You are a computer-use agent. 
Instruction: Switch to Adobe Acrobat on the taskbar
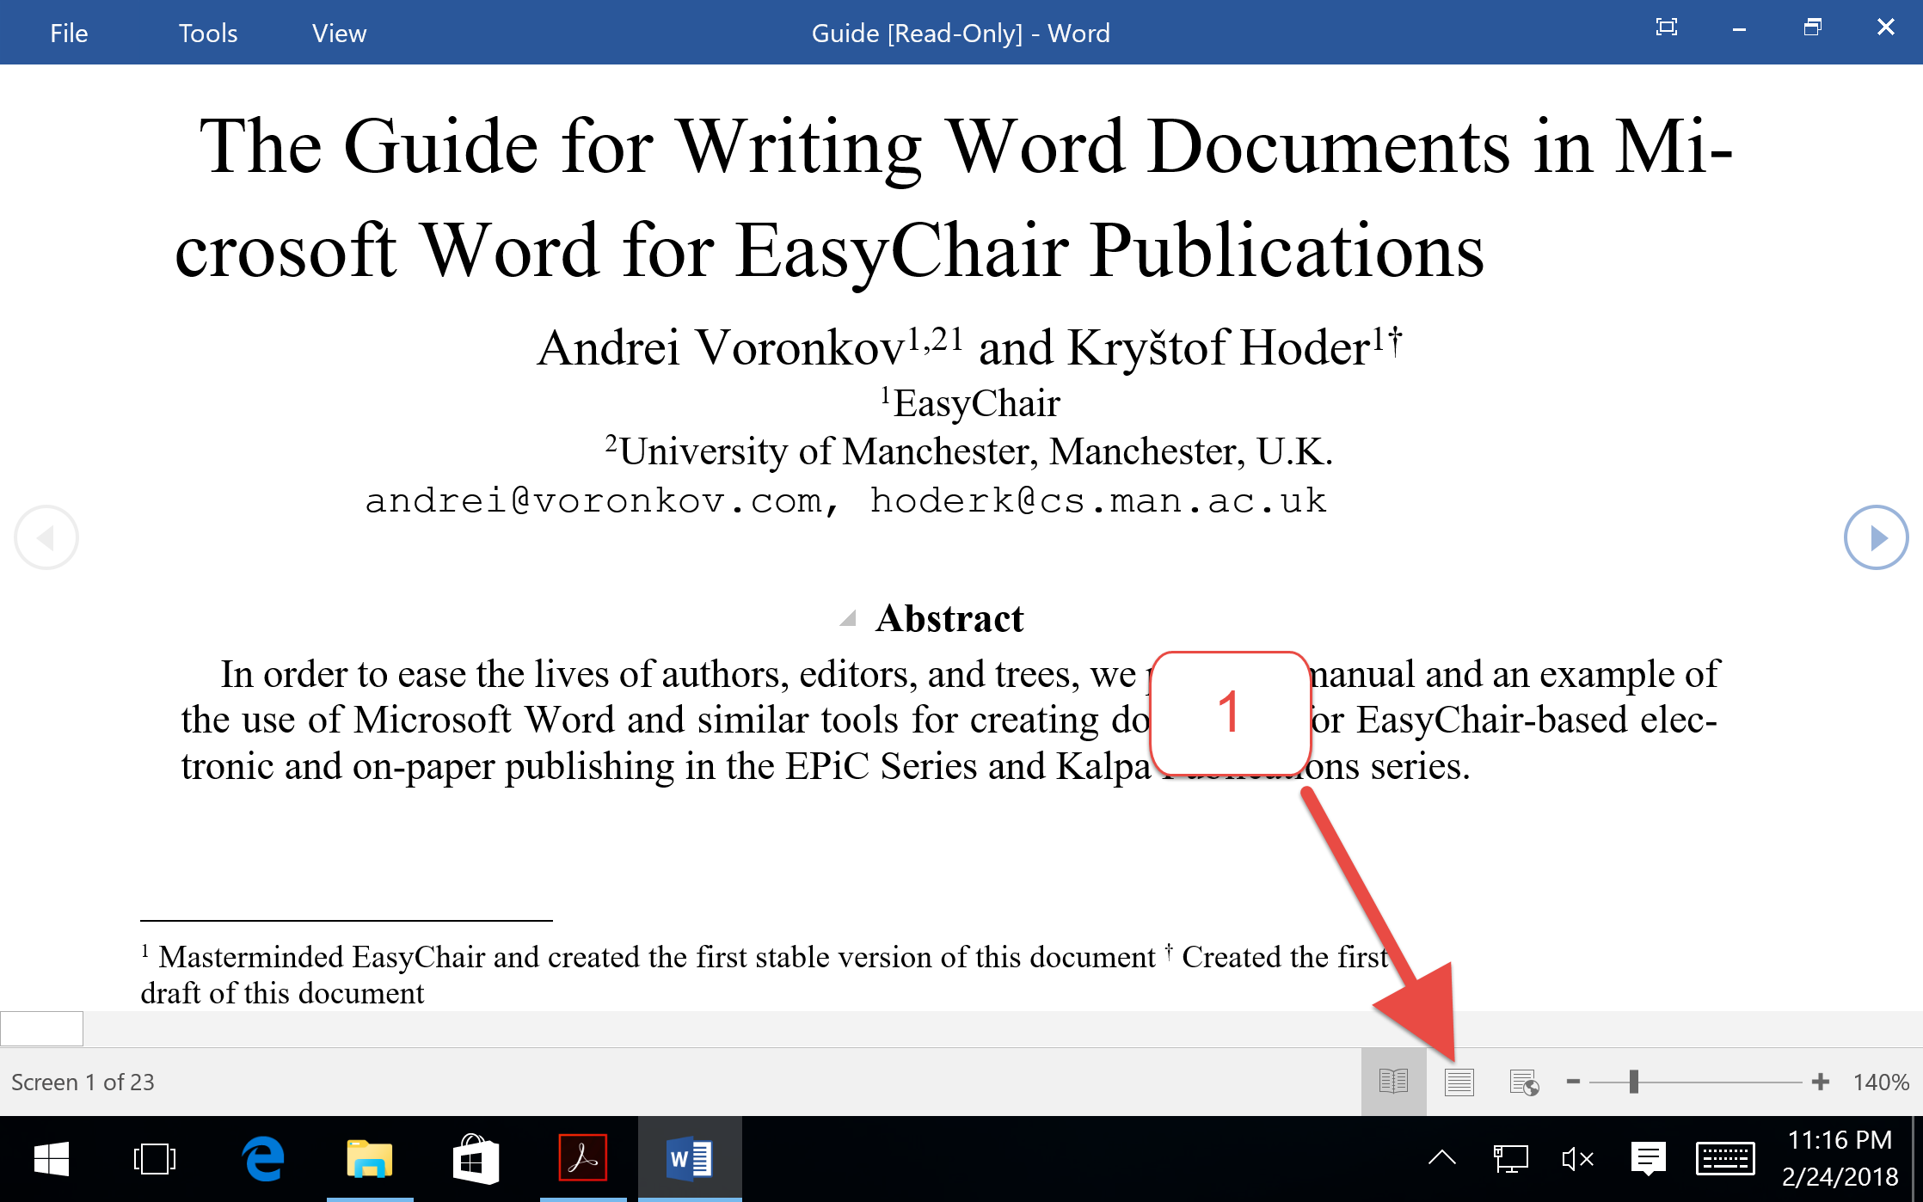(x=582, y=1159)
